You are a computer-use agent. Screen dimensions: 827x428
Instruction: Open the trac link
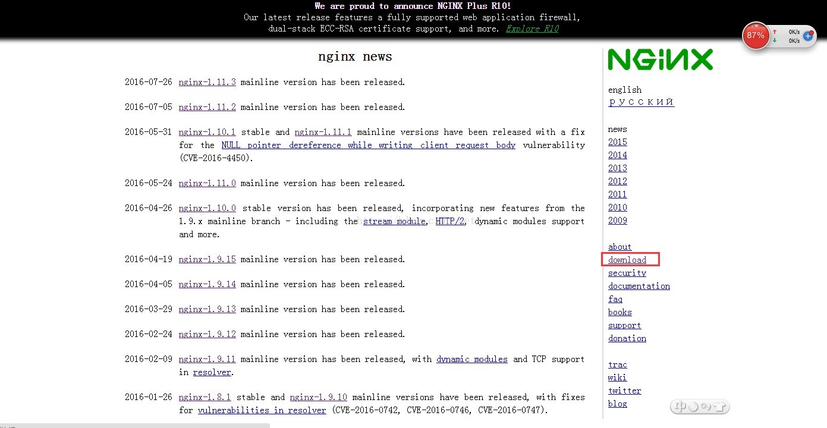tap(618, 364)
